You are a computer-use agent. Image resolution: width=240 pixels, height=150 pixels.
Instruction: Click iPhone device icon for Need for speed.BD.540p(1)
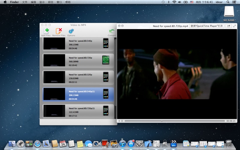tap(106, 94)
